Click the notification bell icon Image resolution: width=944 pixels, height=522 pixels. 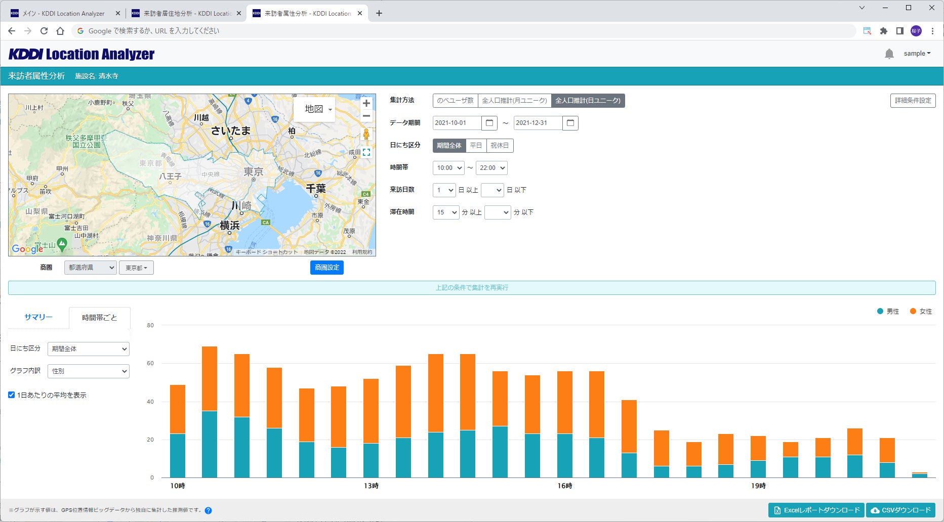pos(889,54)
